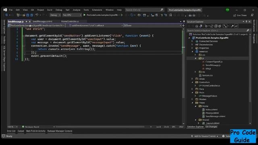258x145 pixels.
Task: Select ConnectSignalR.js in Solution Explorer
Action: click(214, 62)
